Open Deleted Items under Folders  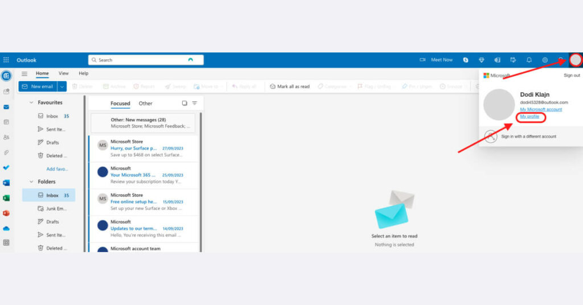pos(52,248)
